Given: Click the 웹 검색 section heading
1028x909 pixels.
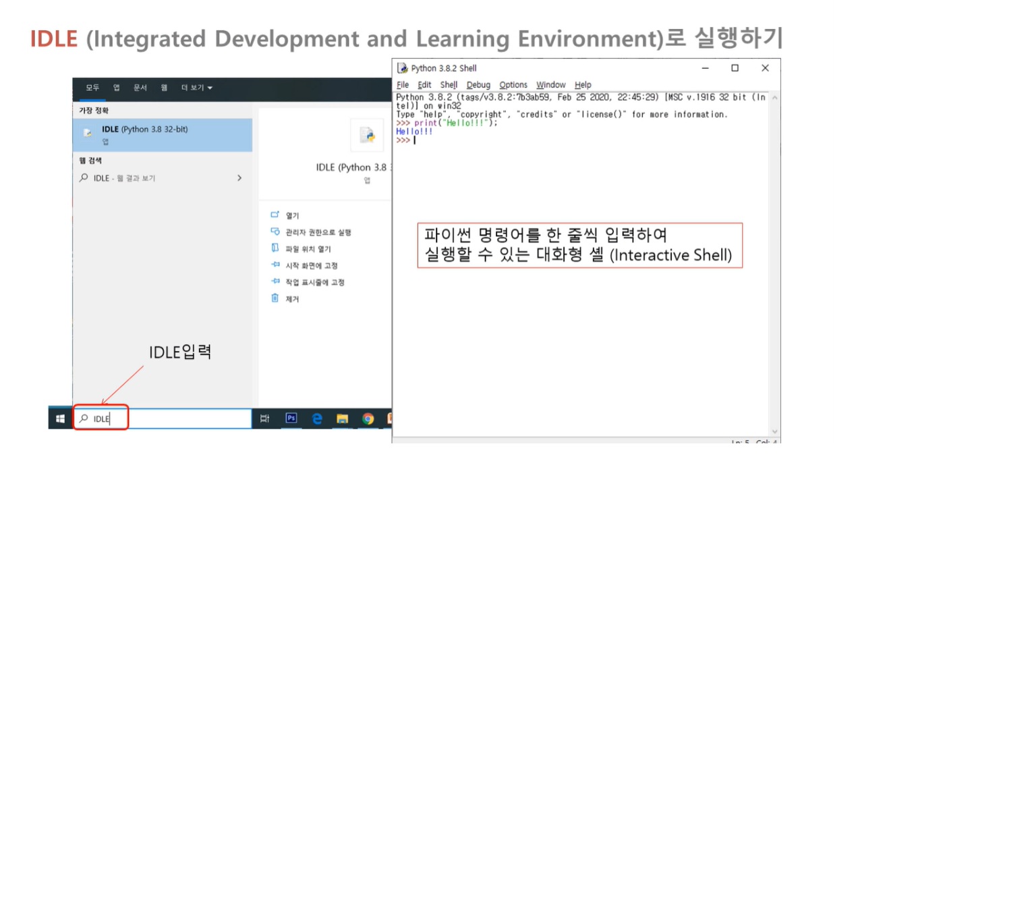Looking at the screenshot, I should (x=90, y=161).
